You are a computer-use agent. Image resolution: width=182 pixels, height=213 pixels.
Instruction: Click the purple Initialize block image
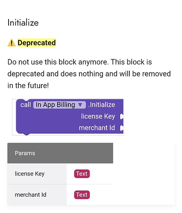coord(68,117)
